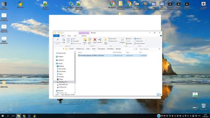Screen dimensions: 210x118
Task: Select Music in navigation pane
Action: [x=60, y=74]
